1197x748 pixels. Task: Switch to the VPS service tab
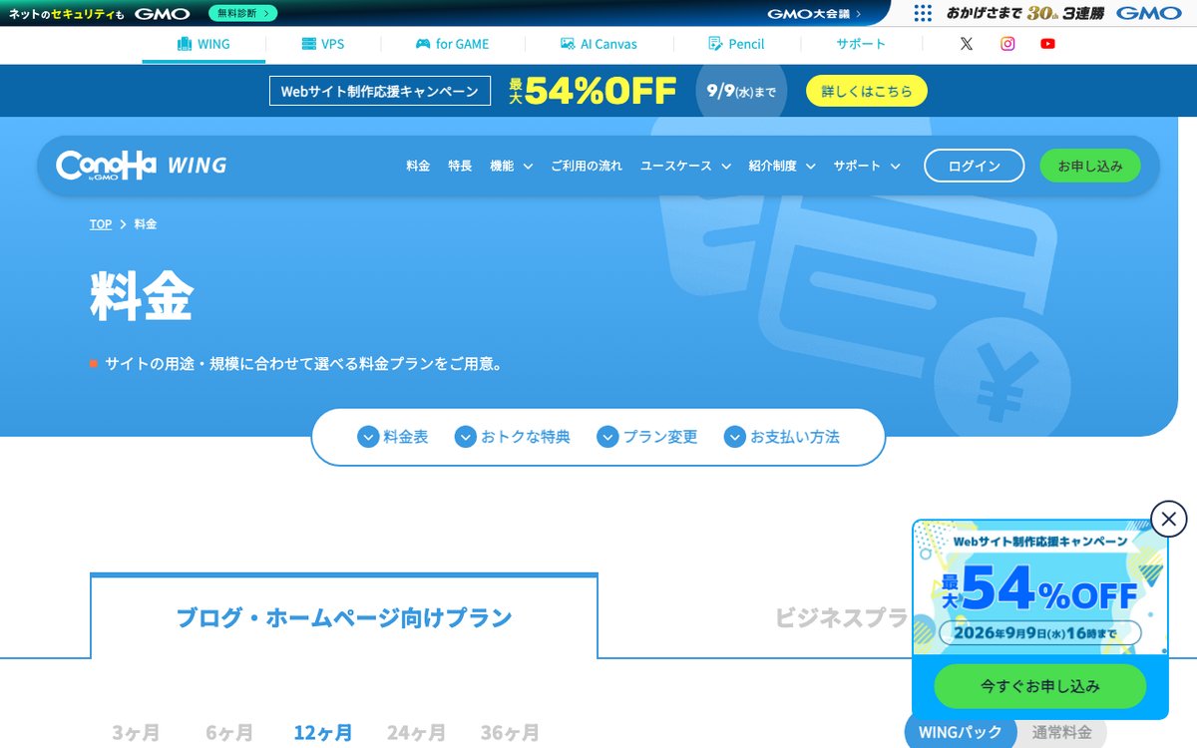coord(323,44)
